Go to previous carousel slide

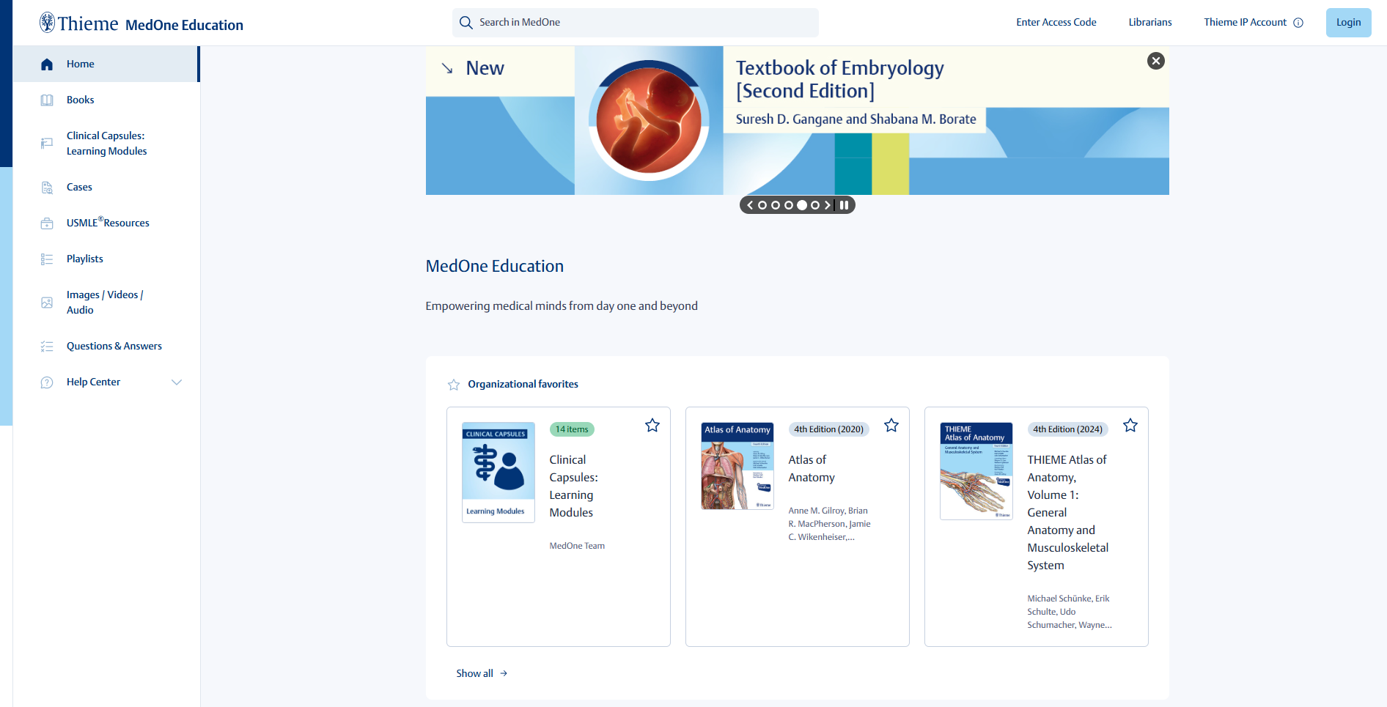(750, 205)
